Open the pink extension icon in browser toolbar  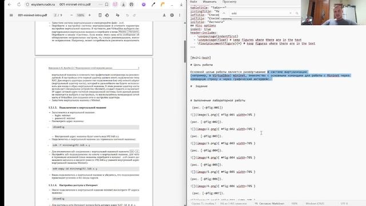tap(115, 5)
